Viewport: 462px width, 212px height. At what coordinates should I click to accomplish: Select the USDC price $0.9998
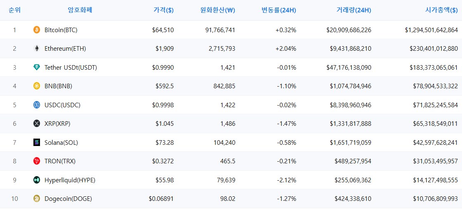click(163, 105)
